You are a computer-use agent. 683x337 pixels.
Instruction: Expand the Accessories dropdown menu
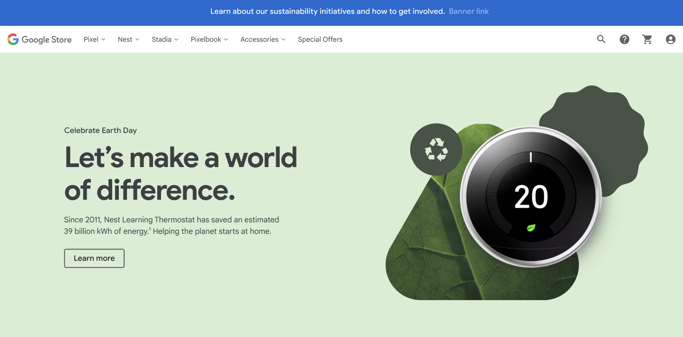tap(263, 39)
